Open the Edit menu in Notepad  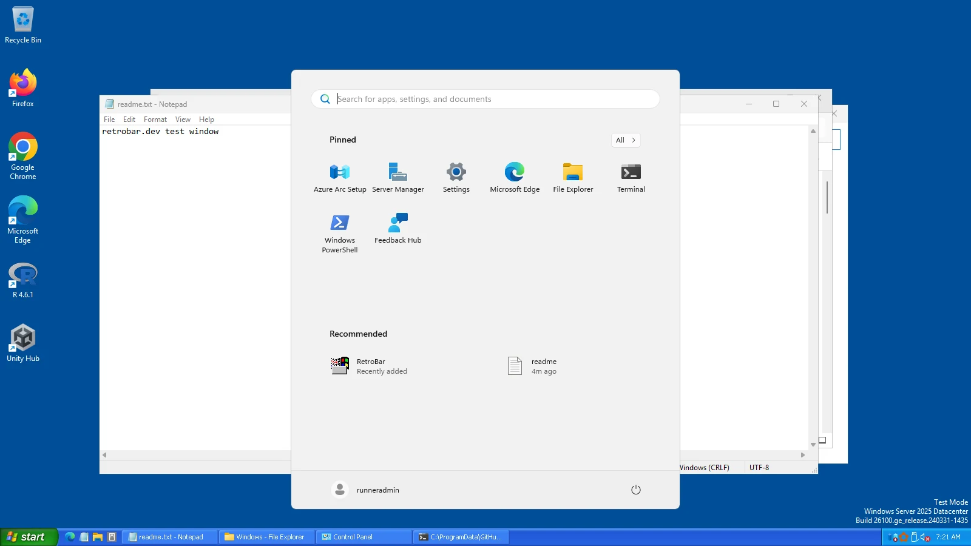point(129,120)
